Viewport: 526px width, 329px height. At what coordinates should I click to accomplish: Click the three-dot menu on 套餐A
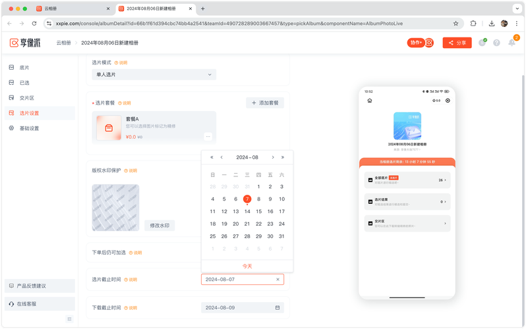(x=208, y=136)
